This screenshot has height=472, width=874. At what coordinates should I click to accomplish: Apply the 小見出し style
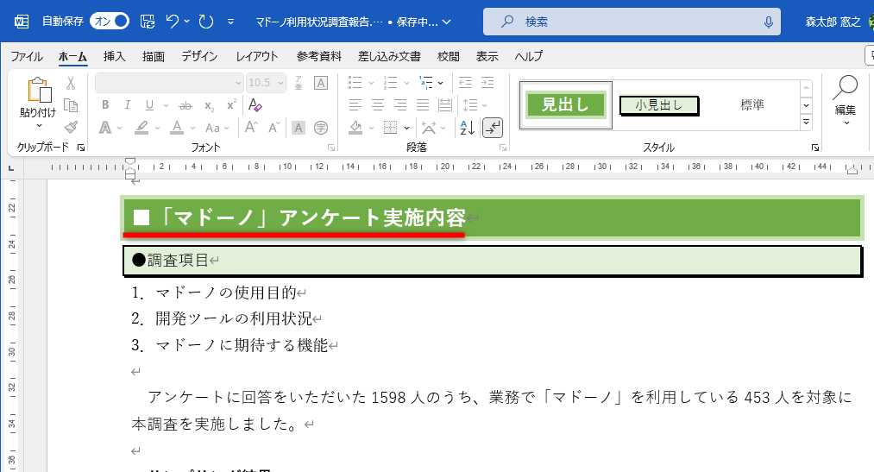pyautogui.click(x=659, y=104)
